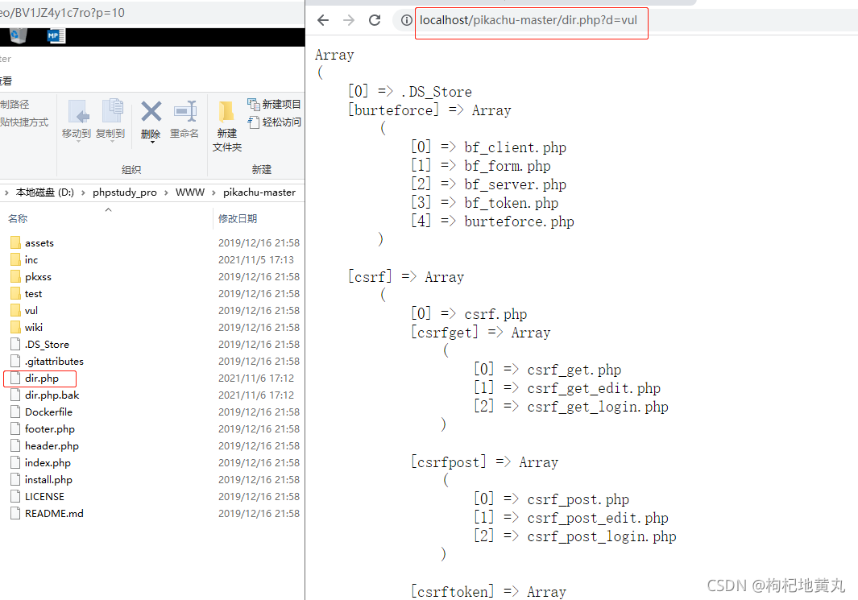This screenshot has width=858, height=600.
Task: Click the Delete (删除) ribbon icon
Action: point(151,112)
